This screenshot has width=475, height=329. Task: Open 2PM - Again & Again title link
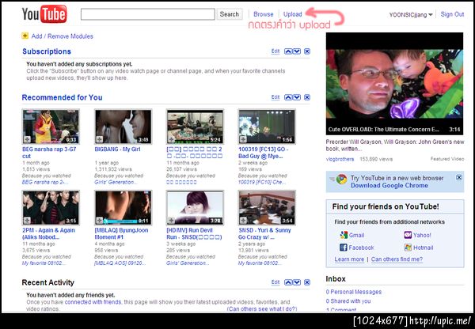click(x=48, y=233)
